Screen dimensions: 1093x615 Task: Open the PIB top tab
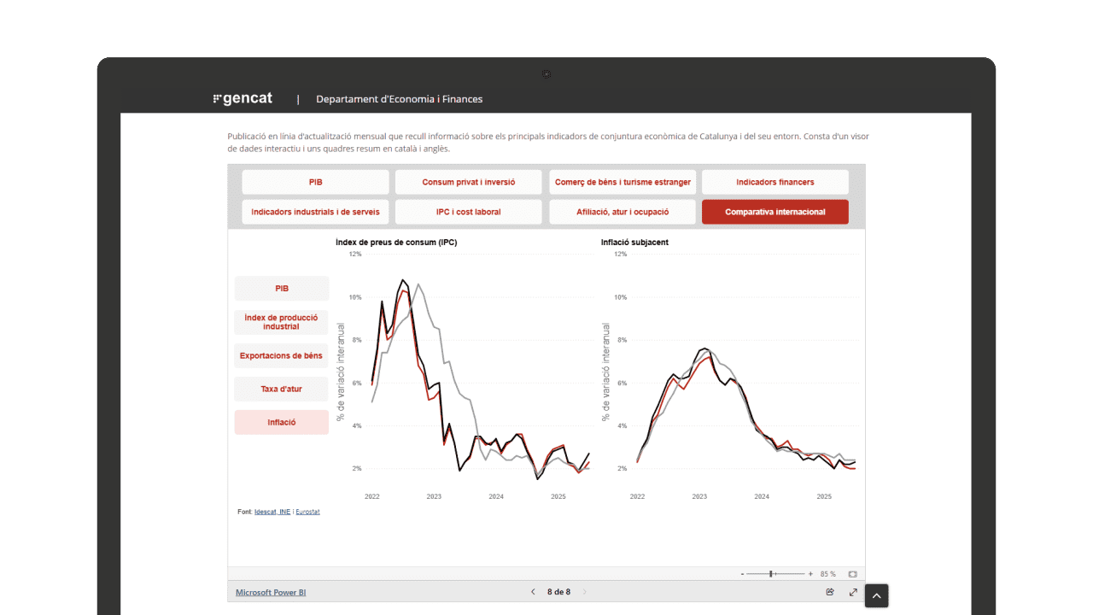[315, 182]
